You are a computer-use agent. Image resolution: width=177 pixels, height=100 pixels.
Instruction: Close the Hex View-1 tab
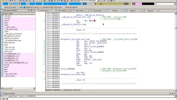click(x=86, y=11)
